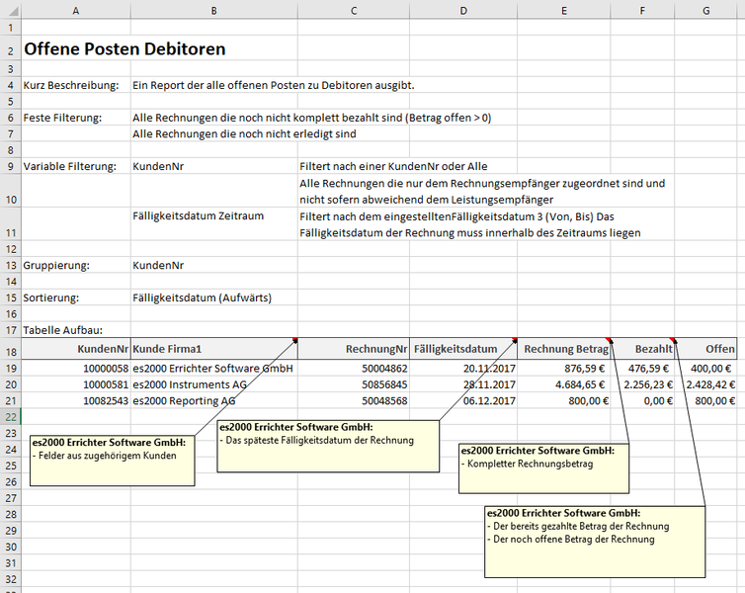Select column A header
The width and height of the screenshot is (745, 593).
76,11
